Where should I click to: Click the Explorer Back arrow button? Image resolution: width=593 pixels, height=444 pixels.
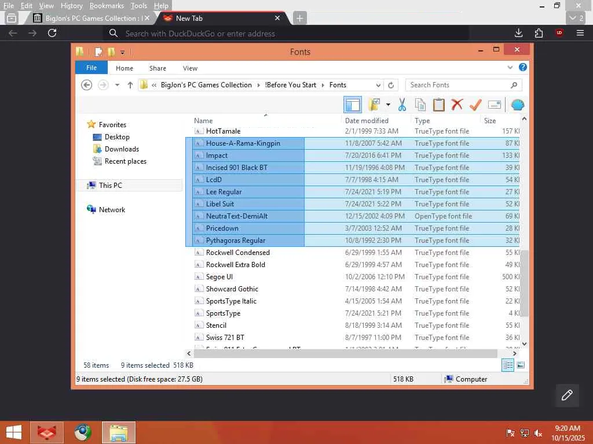87,85
